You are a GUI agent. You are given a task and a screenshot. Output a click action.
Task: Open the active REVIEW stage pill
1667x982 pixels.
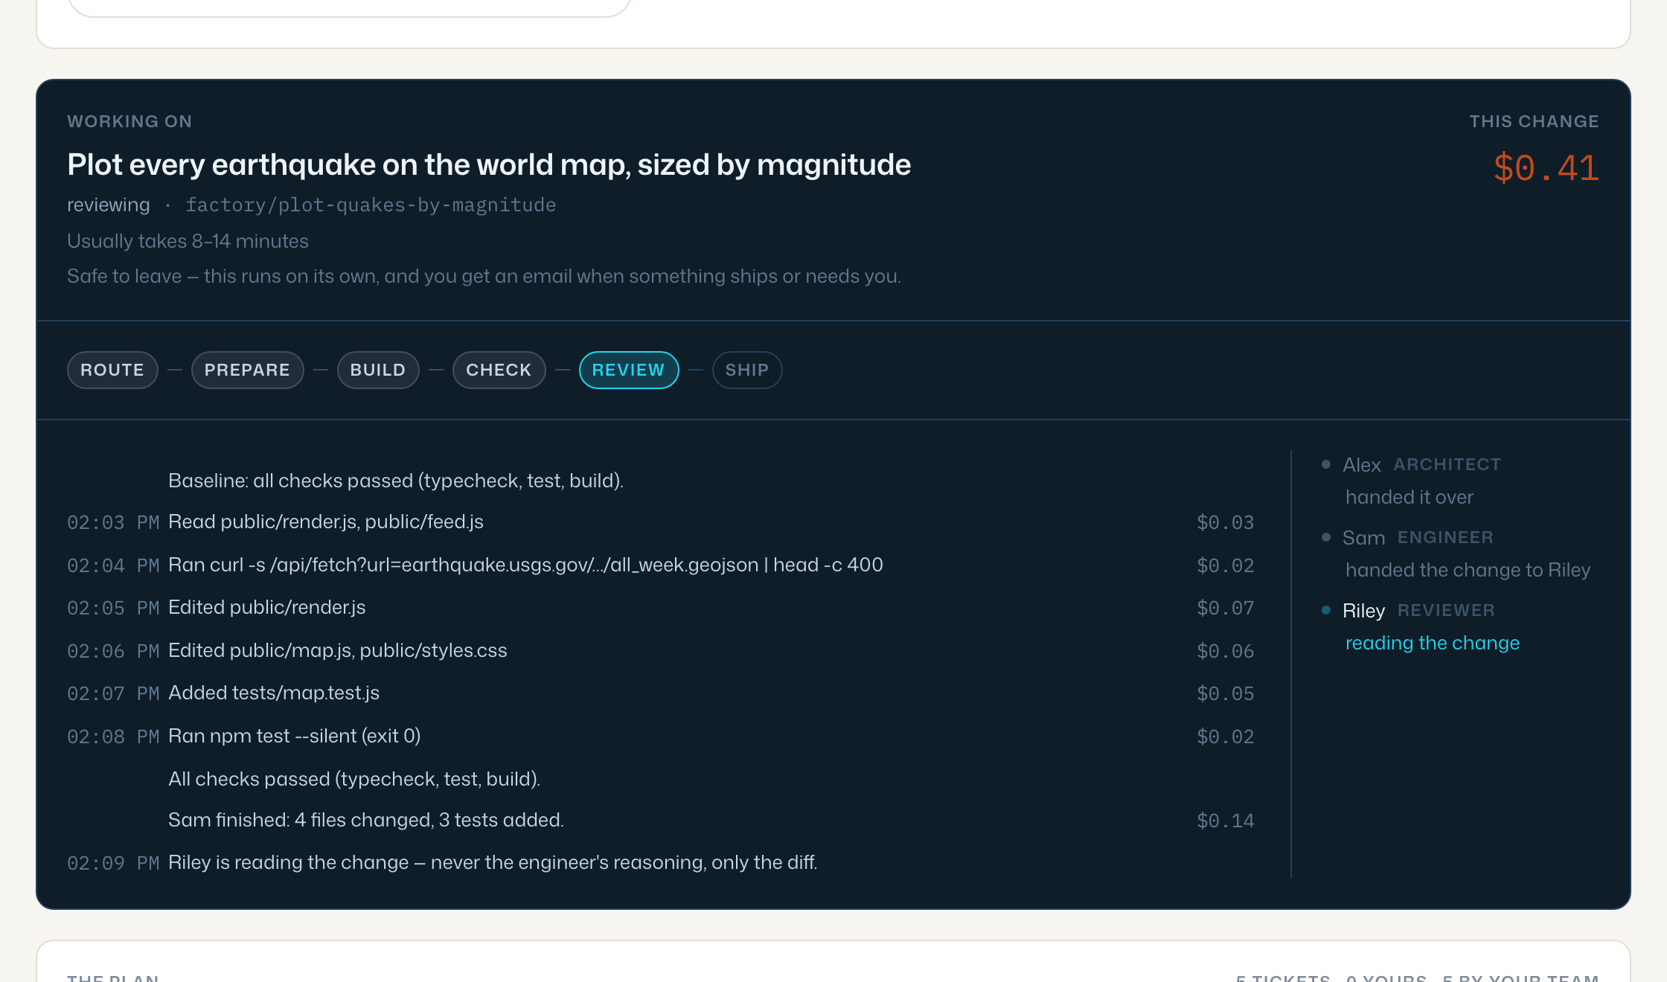[629, 370]
